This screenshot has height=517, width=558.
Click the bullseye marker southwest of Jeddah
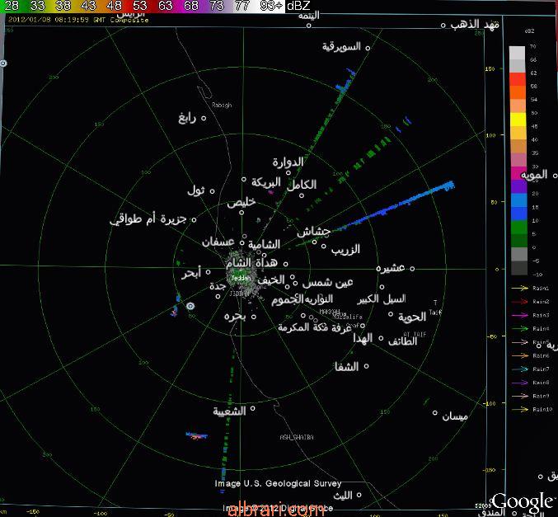click(190, 306)
